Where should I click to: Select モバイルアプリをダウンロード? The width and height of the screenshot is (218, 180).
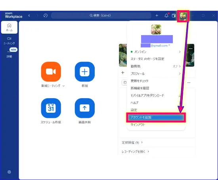[x=156, y=95]
